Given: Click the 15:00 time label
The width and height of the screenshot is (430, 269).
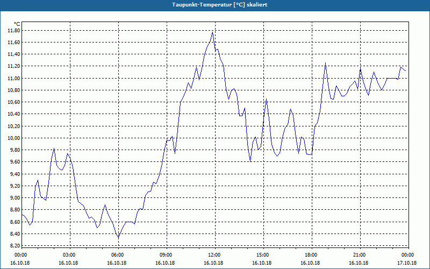Looking at the screenshot, I should pos(263,255).
